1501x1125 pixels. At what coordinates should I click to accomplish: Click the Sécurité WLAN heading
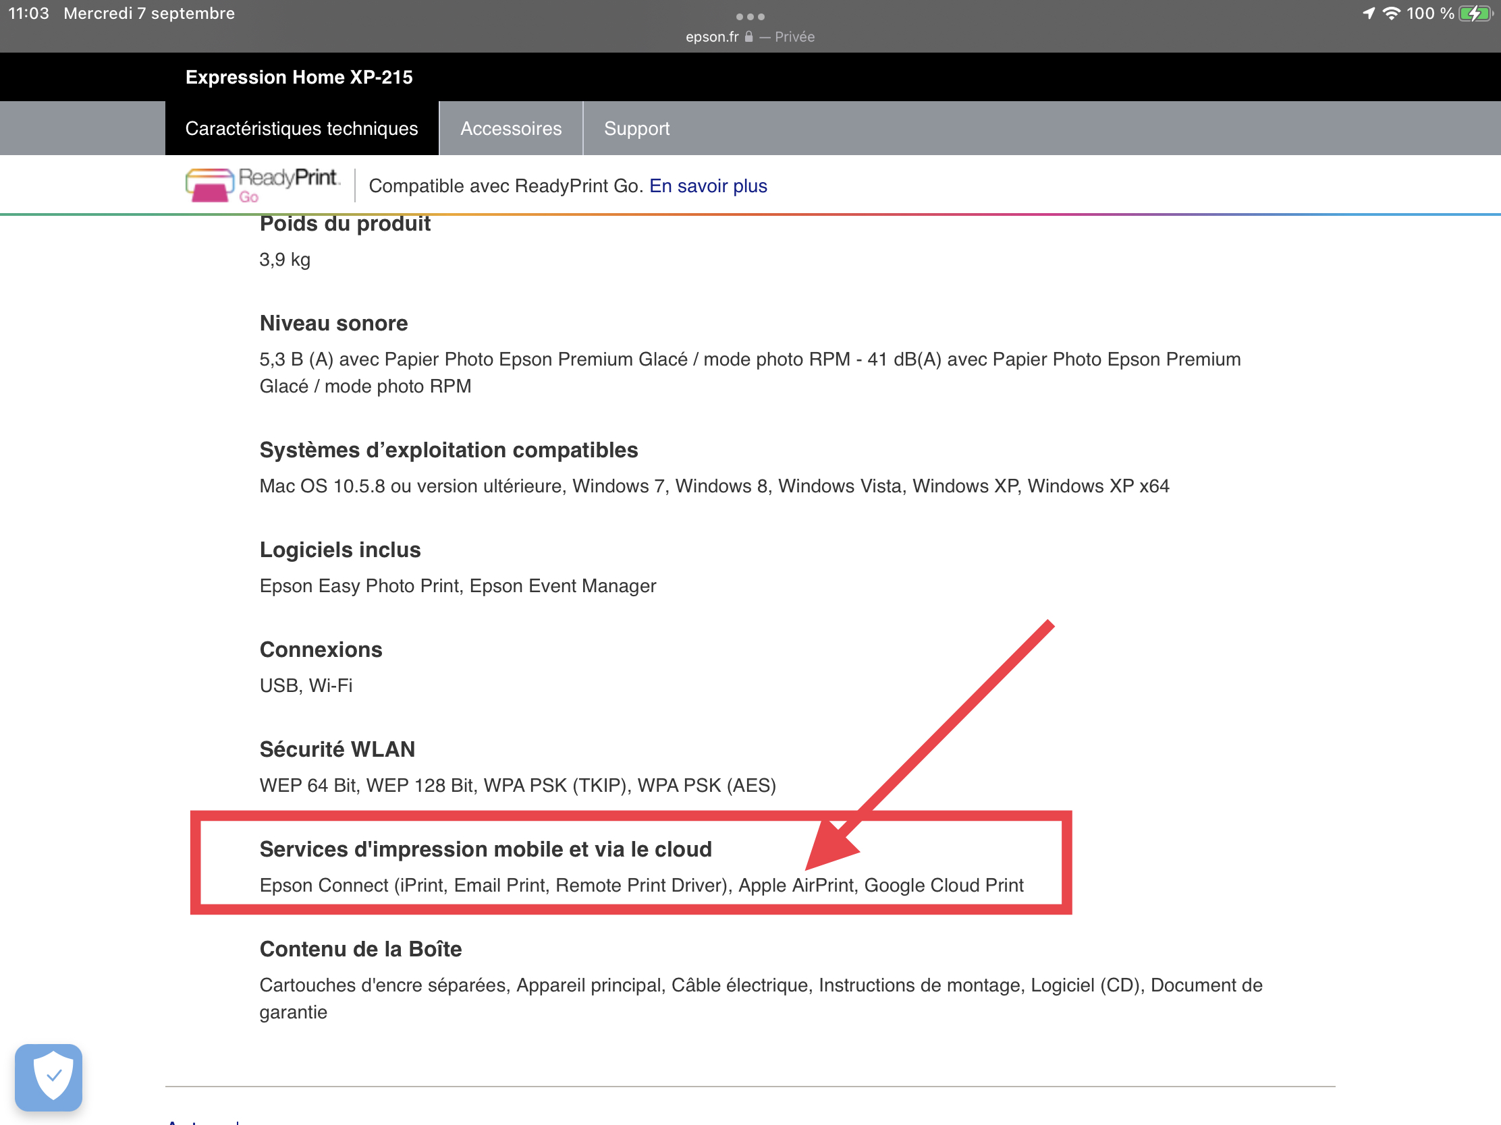(337, 749)
